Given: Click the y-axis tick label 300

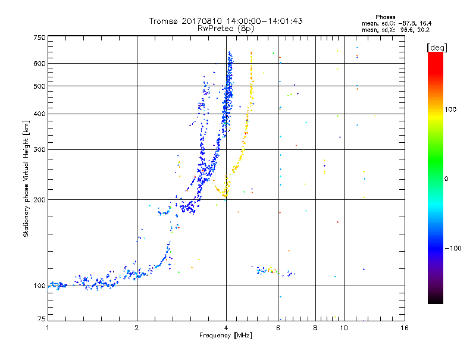Looking at the screenshot, I should click(x=40, y=149).
